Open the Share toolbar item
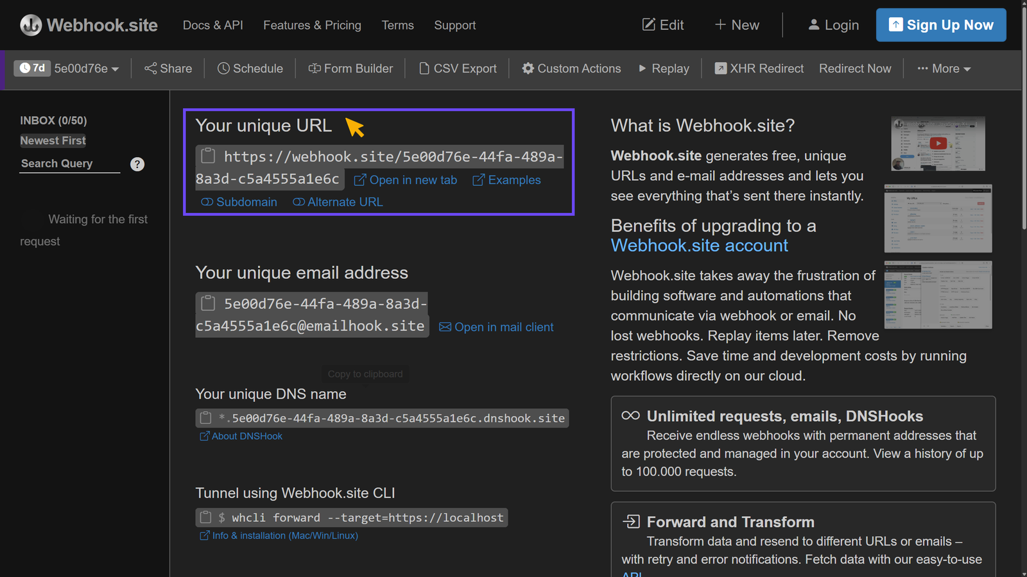 (168, 69)
